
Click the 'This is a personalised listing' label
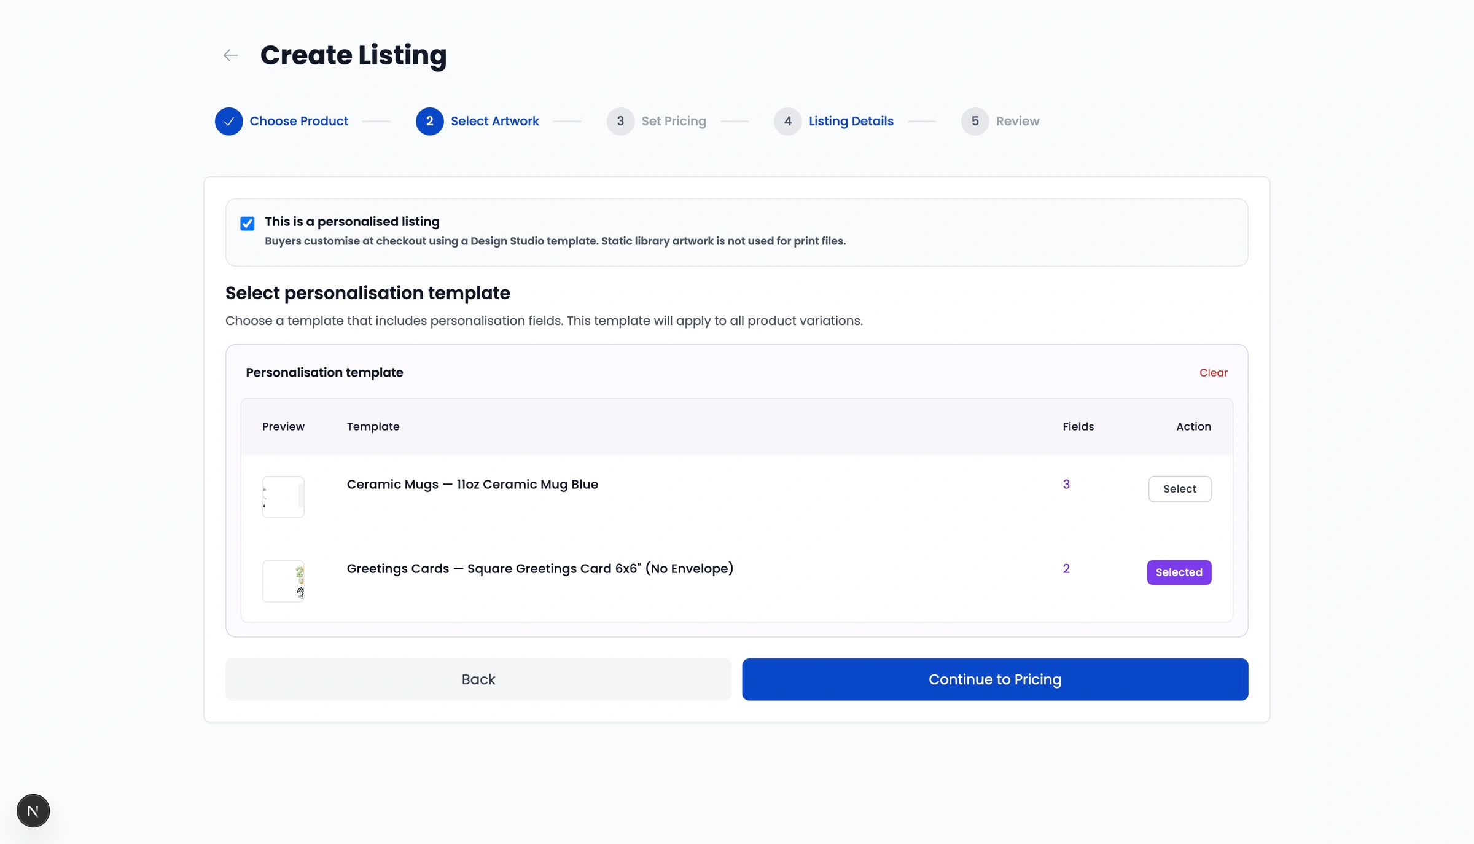click(352, 221)
